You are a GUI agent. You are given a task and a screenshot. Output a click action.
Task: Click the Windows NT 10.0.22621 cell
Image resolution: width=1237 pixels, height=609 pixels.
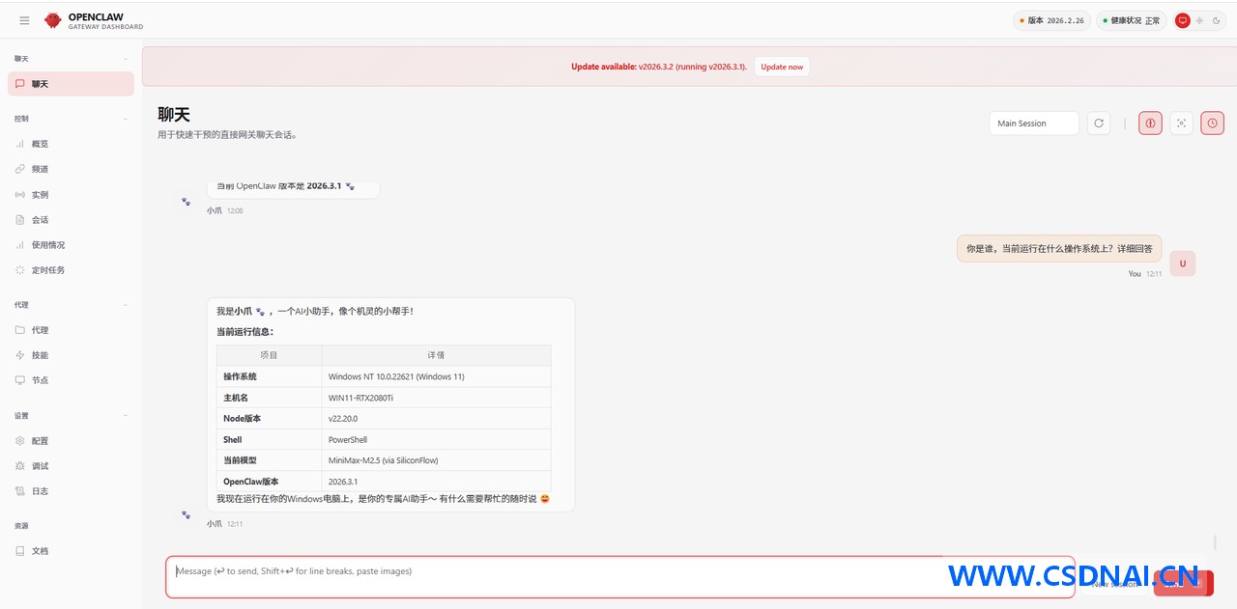(x=436, y=376)
